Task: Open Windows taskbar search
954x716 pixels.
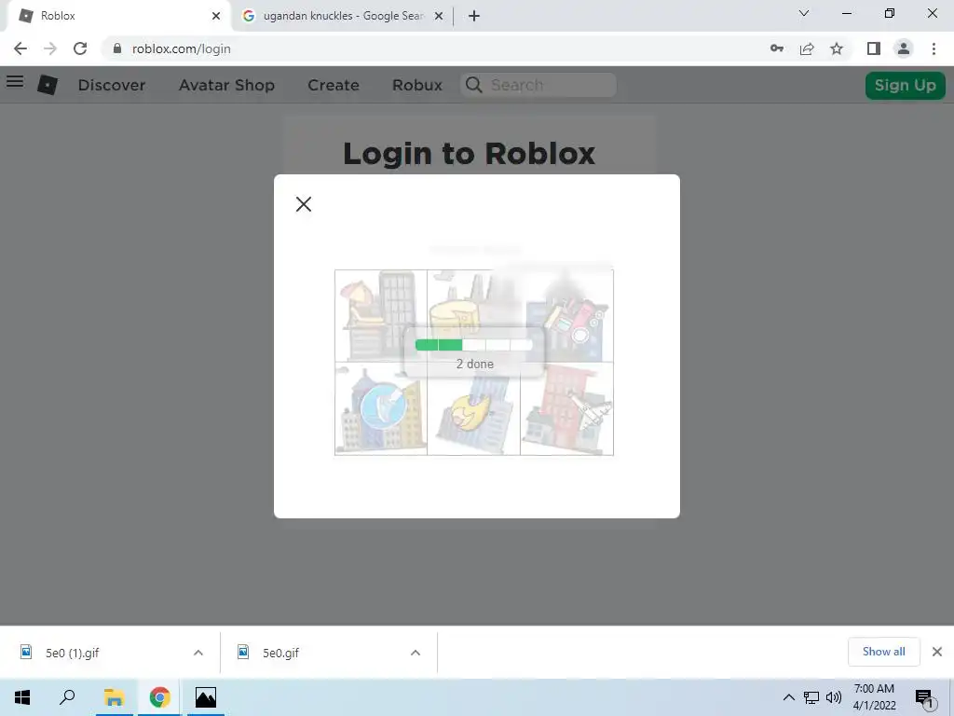Action: click(x=67, y=697)
